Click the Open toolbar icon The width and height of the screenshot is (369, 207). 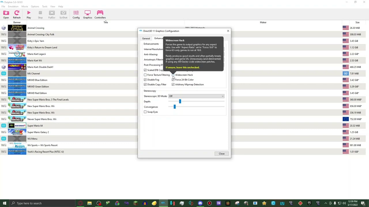click(6, 14)
